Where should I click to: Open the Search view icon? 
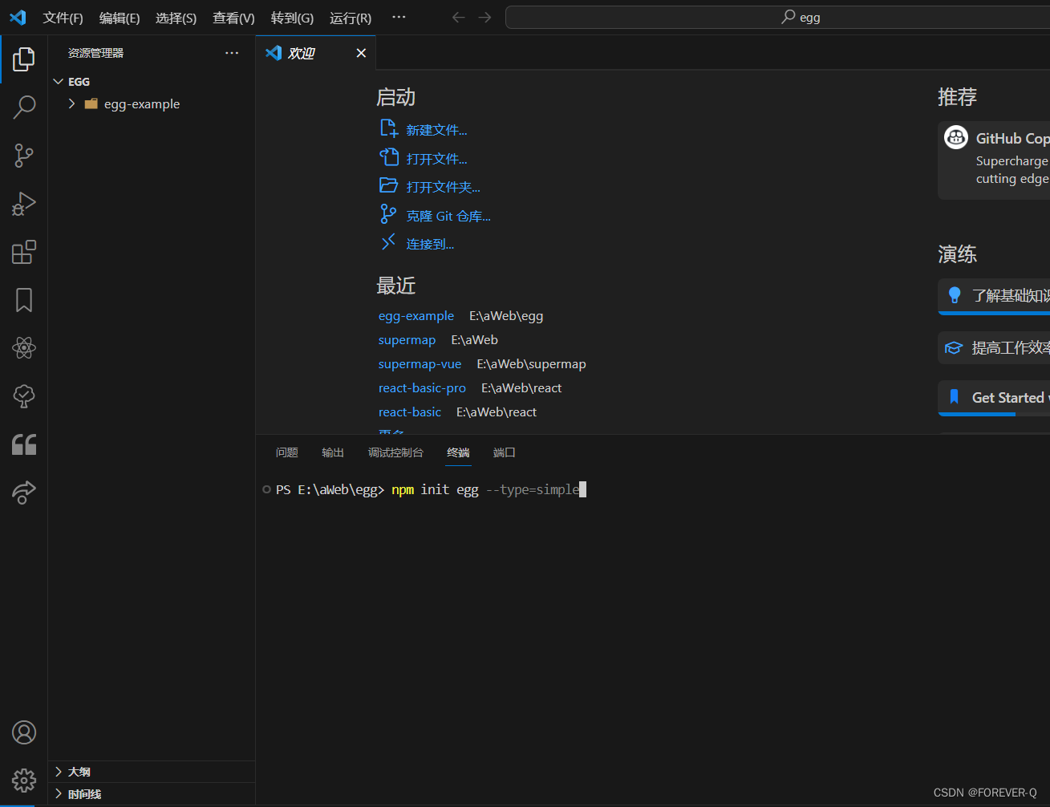click(x=24, y=107)
